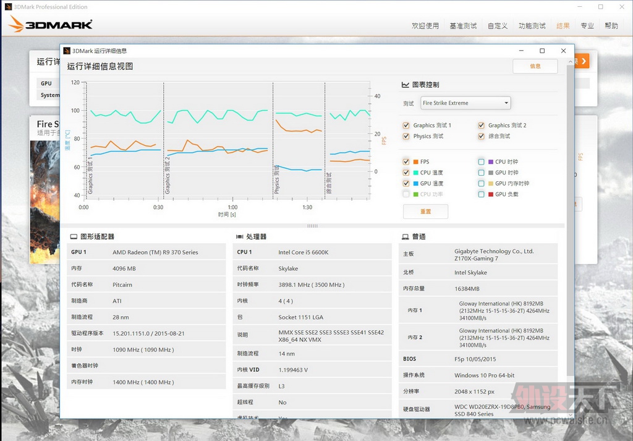The width and height of the screenshot is (633, 441).
Task: Enable the CPU 时钟 checkbox
Action: 481,161
